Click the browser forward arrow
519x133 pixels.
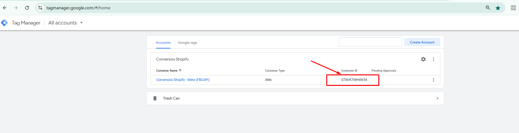(16, 8)
